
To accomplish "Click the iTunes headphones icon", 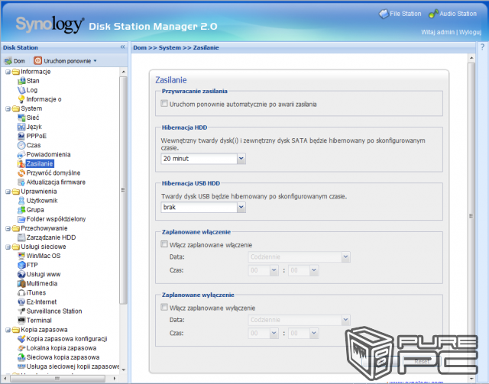I will pos(21,293).
